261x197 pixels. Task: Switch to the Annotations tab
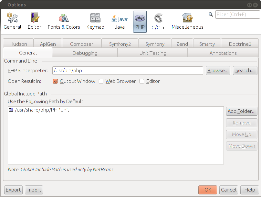point(223,53)
